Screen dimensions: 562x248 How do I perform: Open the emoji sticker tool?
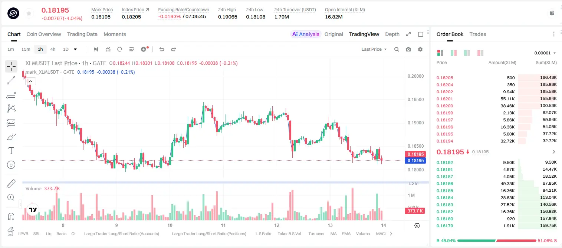[x=11, y=165]
